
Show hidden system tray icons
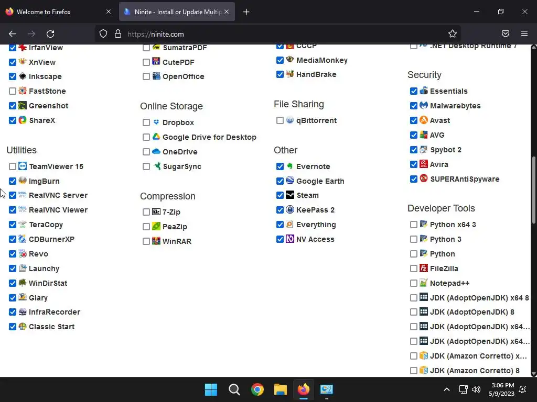[447, 389]
